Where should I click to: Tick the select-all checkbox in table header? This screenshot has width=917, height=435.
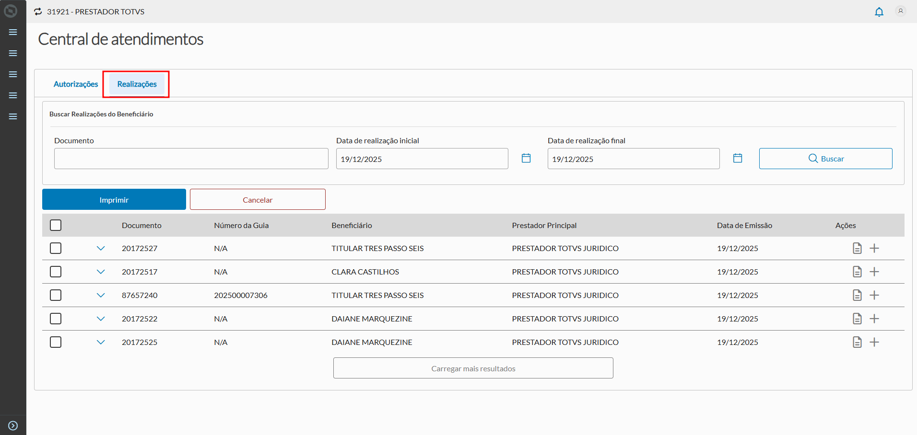(x=56, y=225)
